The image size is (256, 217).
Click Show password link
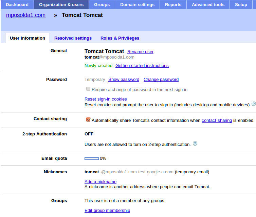click(x=124, y=80)
